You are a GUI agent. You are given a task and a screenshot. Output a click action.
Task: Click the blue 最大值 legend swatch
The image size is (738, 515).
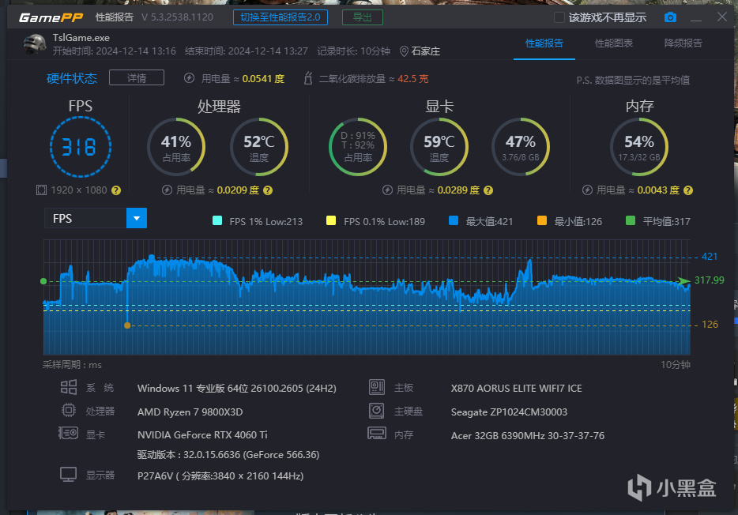(454, 220)
